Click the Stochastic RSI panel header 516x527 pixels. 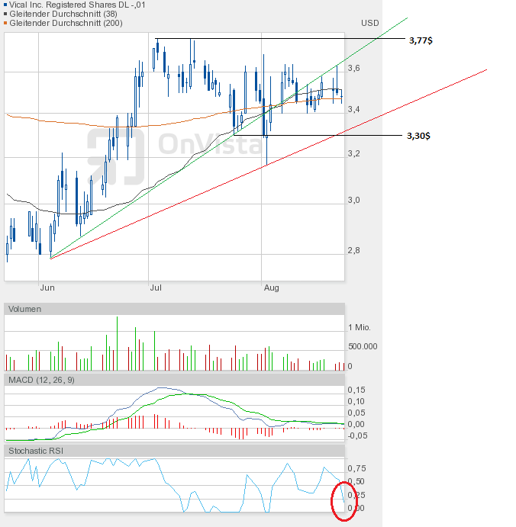[37, 451]
